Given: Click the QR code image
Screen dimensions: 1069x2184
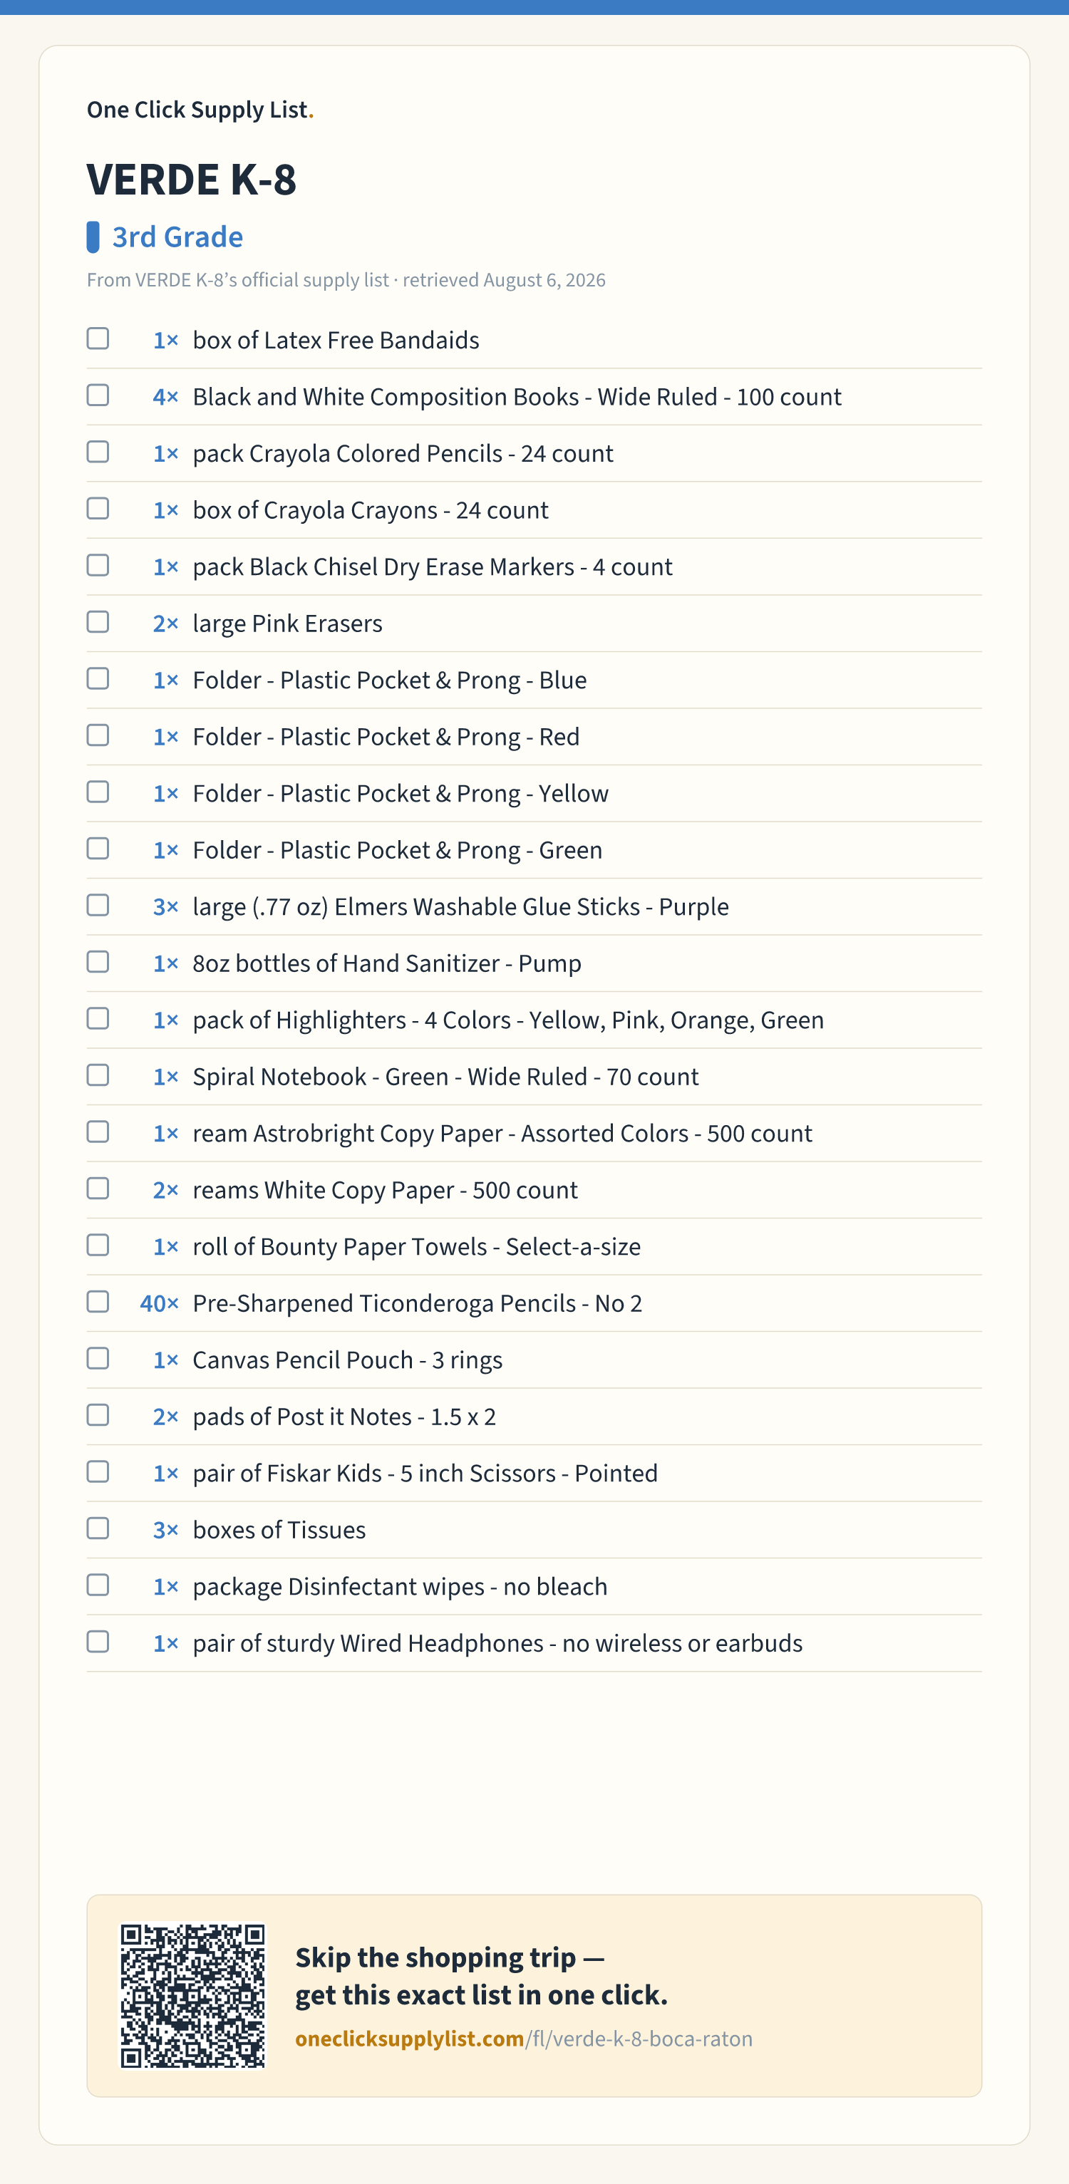Looking at the screenshot, I should tap(192, 1995).
